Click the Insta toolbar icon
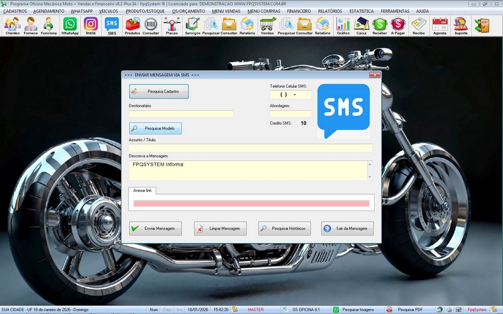This screenshot has height=314, width=503. tap(91, 25)
